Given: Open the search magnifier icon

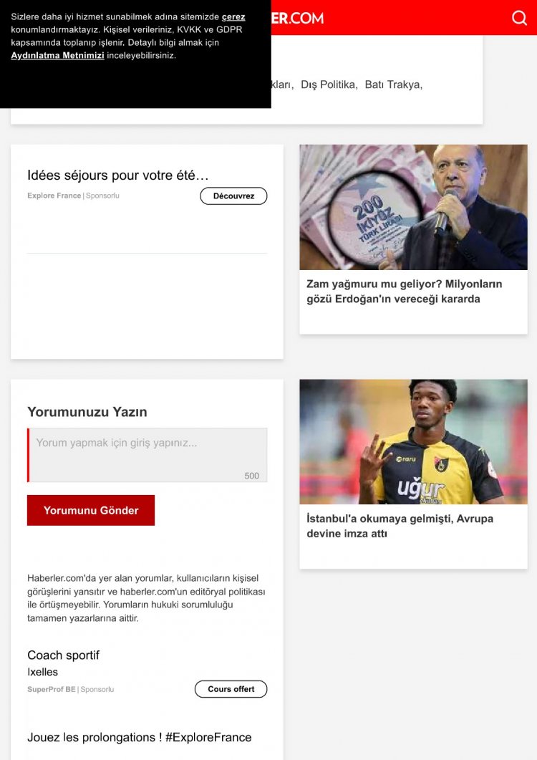Looking at the screenshot, I should click(x=519, y=18).
